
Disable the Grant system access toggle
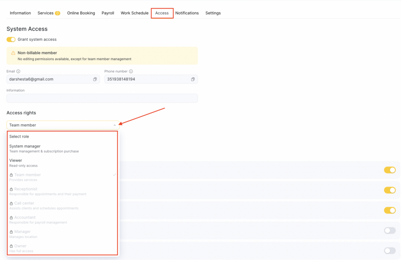11,40
